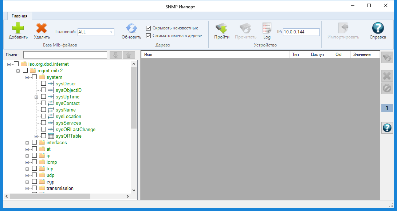Click the sysName read-write icon

click(x=51, y=110)
